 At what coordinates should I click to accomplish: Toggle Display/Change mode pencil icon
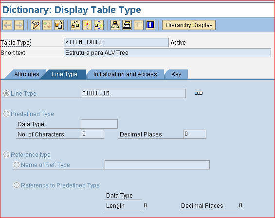[36, 25]
